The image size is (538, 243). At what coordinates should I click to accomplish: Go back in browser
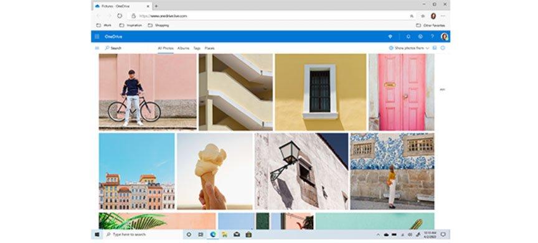click(x=99, y=16)
